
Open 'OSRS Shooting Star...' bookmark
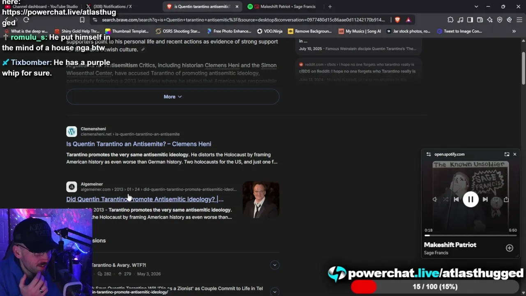point(178,31)
